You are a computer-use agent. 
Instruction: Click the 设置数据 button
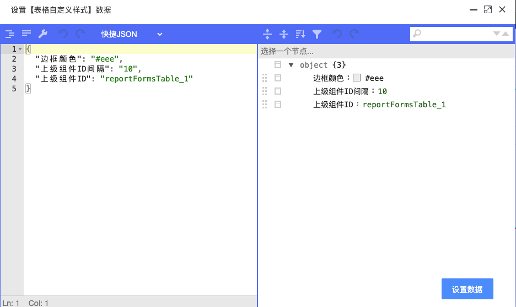(467, 289)
